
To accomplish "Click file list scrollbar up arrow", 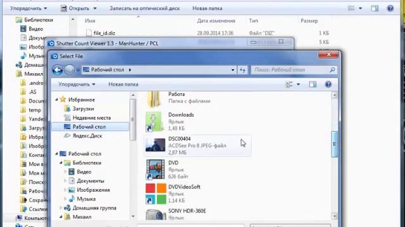I will pyautogui.click(x=335, y=95).
